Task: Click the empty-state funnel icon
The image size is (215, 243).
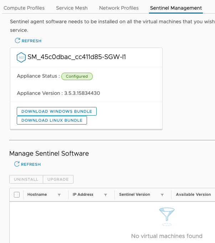Action: coord(167,216)
